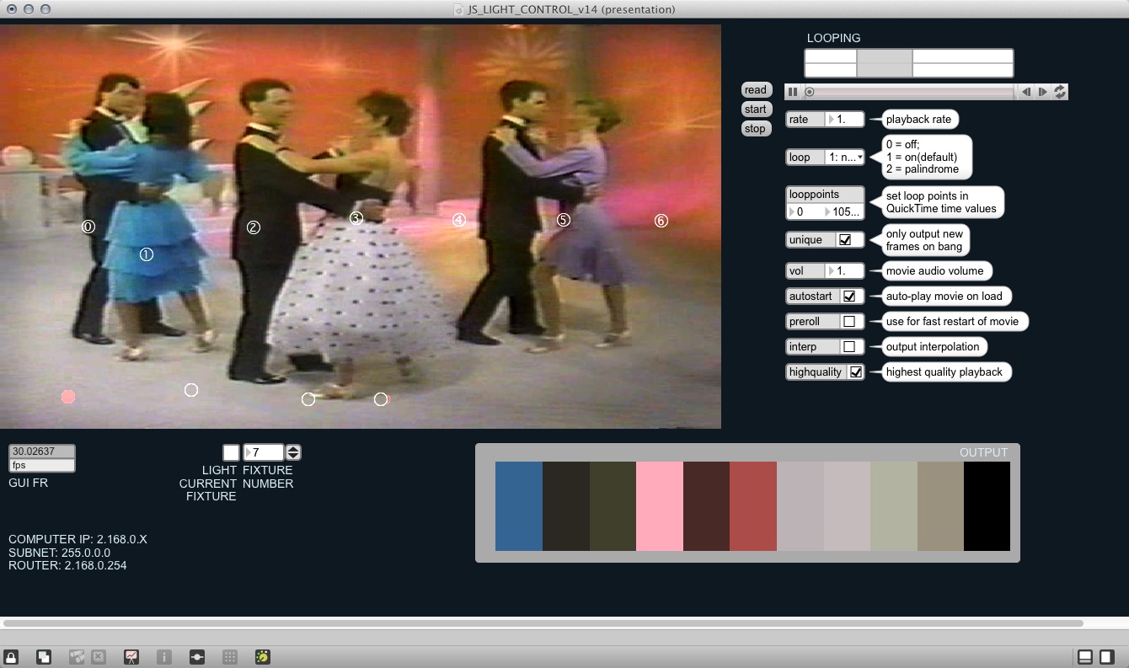Select fixture marker 2 on video
1129x668 pixels.
coord(254,227)
